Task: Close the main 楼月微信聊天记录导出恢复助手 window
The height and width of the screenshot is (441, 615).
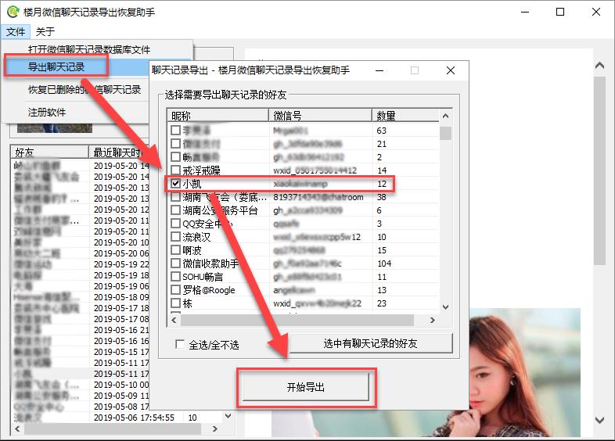Action: pyautogui.click(x=596, y=13)
